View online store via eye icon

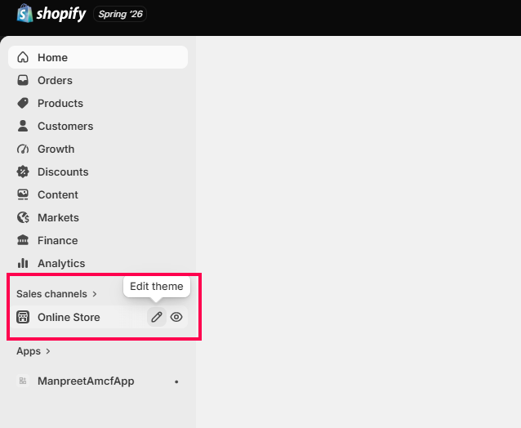(176, 317)
